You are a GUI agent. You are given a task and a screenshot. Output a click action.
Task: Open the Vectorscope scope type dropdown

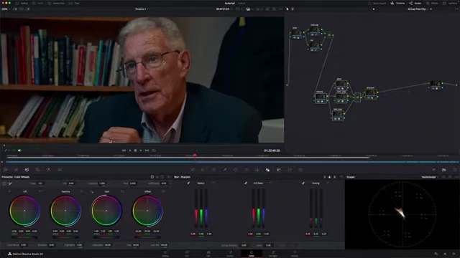(x=430, y=177)
